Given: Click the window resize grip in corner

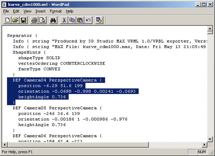Looking at the screenshot, I should pyautogui.click(x=211, y=152).
